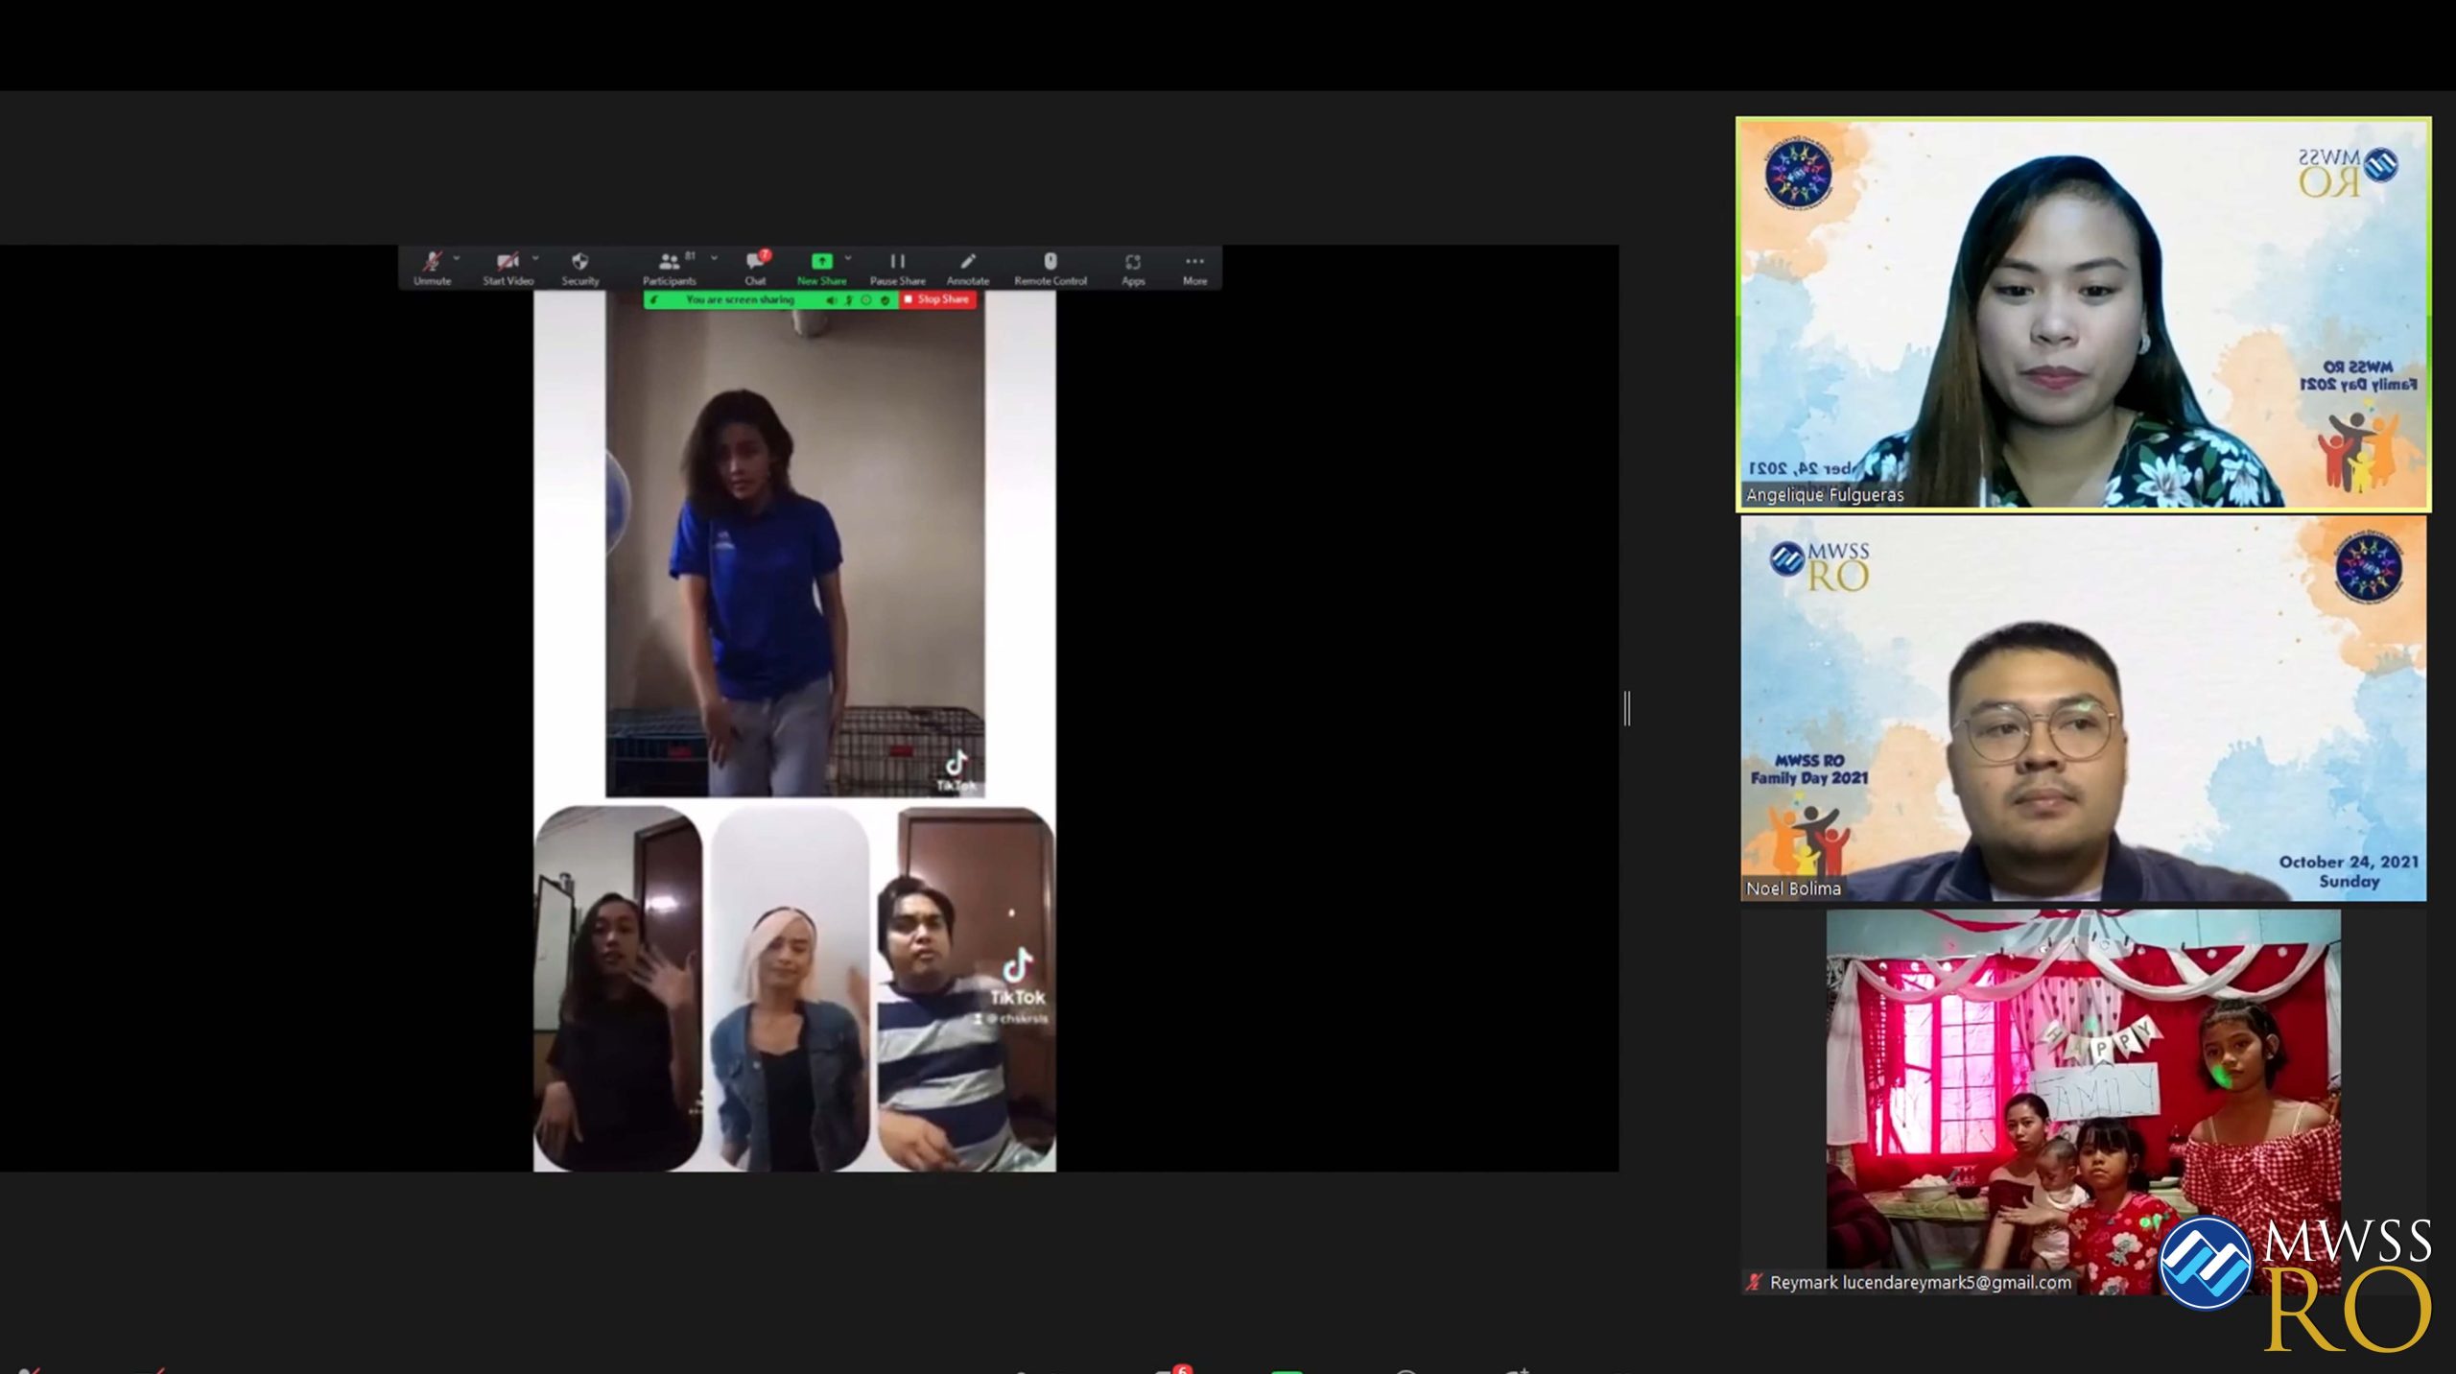The height and width of the screenshot is (1374, 2456).
Task: Click the shield icon in green sharing bar
Action: (x=885, y=300)
